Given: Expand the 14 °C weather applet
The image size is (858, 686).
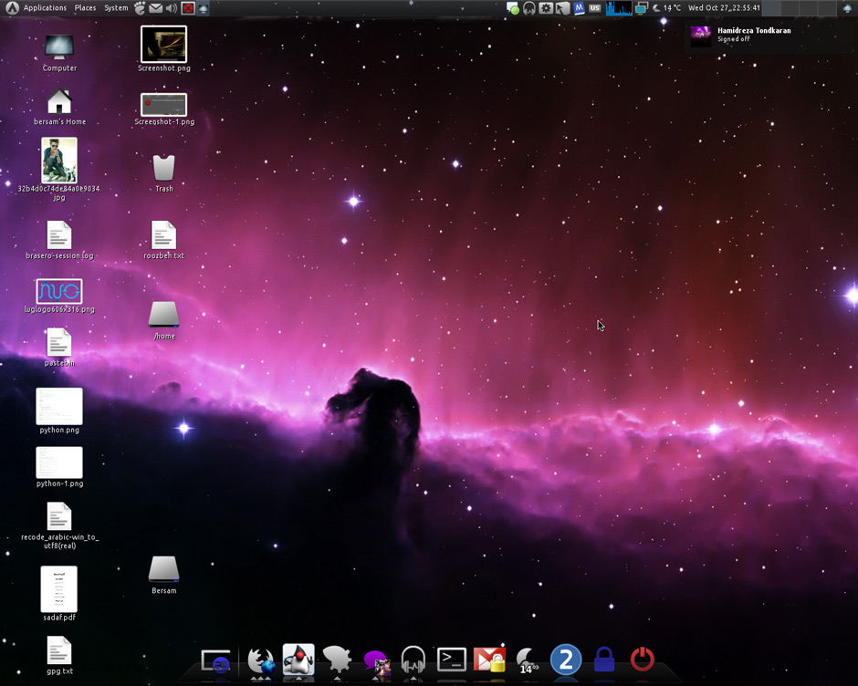Looking at the screenshot, I should coord(666,7).
